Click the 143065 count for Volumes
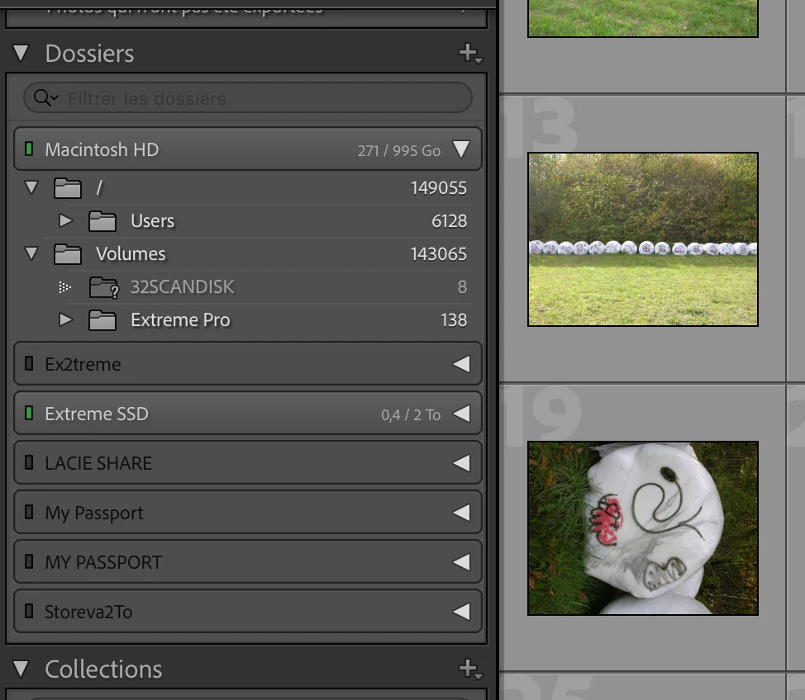Image resolution: width=805 pixels, height=700 pixels. [438, 254]
